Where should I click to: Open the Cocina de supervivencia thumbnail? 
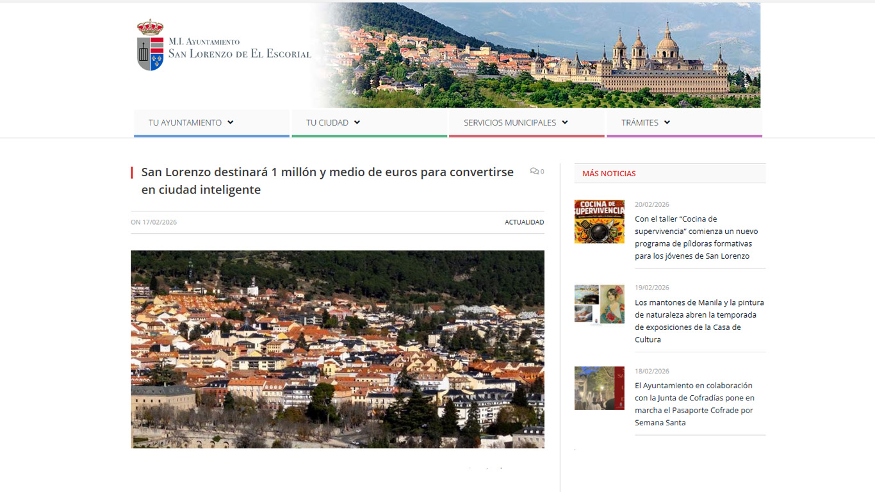coord(599,222)
